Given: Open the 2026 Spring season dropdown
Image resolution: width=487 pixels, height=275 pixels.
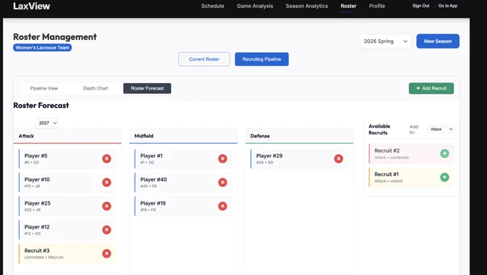Looking at the screenshot, I should click(x=386, y=42).
